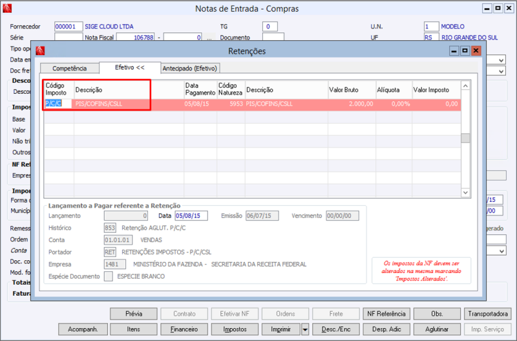Click the scroll up arrow in grid
517x341 pixels.
click(x=465, y=86)
